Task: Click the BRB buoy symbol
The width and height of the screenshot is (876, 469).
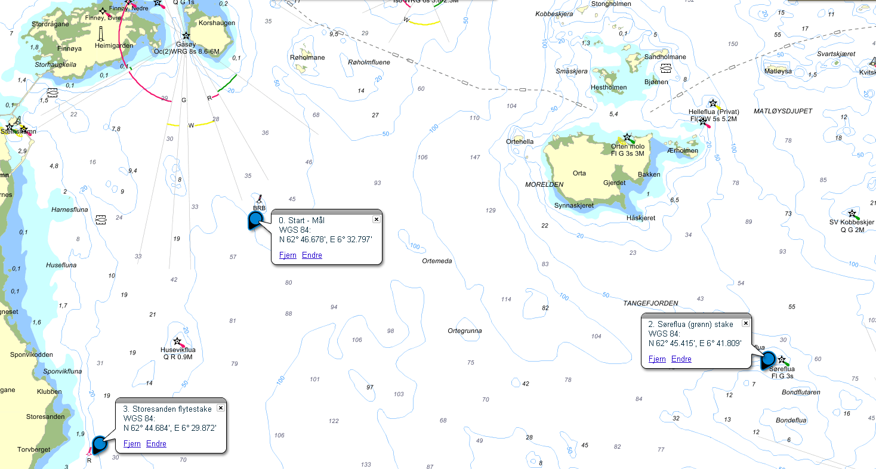Action: (x=259, y=199)
